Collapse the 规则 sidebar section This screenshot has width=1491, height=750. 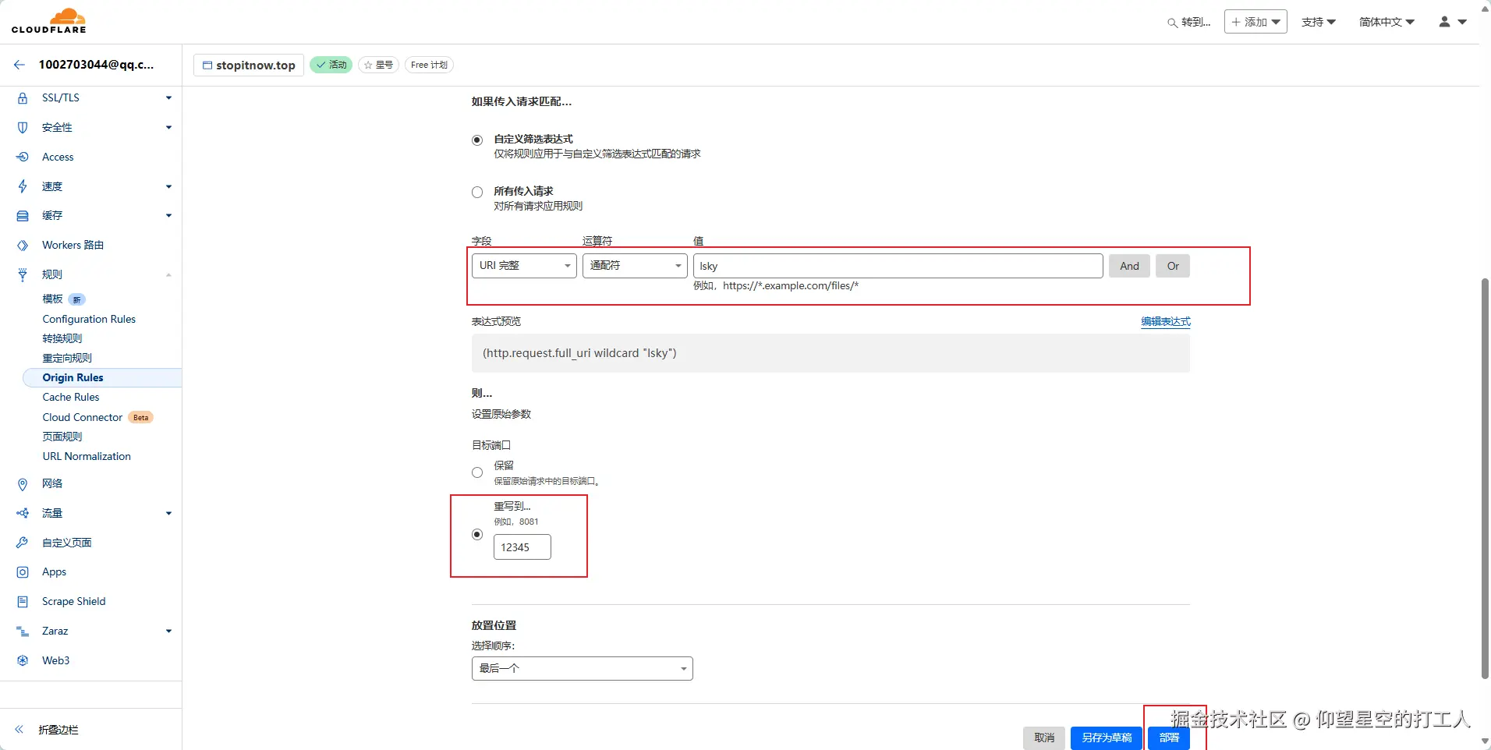[x=168, y=274]
